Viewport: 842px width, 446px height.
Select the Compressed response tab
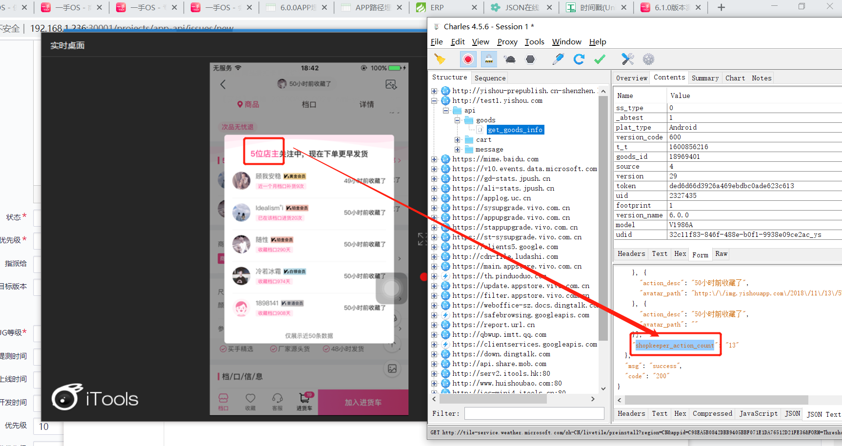click(x=712, y=414)
